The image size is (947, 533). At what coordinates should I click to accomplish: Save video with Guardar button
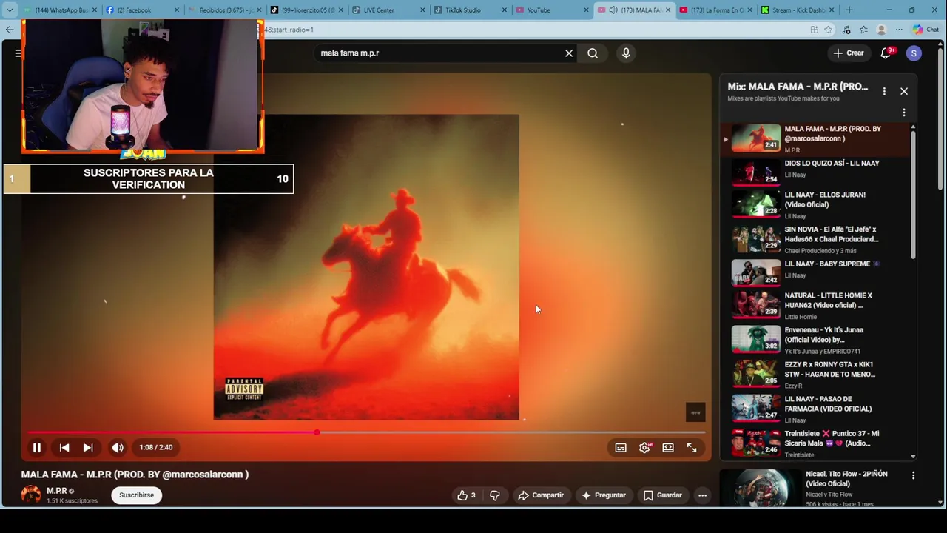[662, 495]
